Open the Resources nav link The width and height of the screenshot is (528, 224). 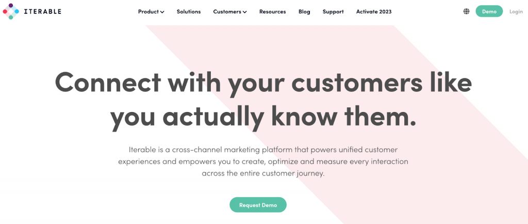272,12
